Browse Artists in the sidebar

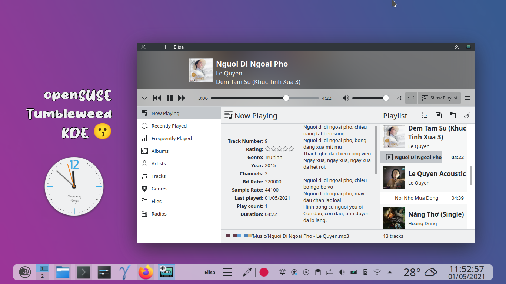coord(179,163)
